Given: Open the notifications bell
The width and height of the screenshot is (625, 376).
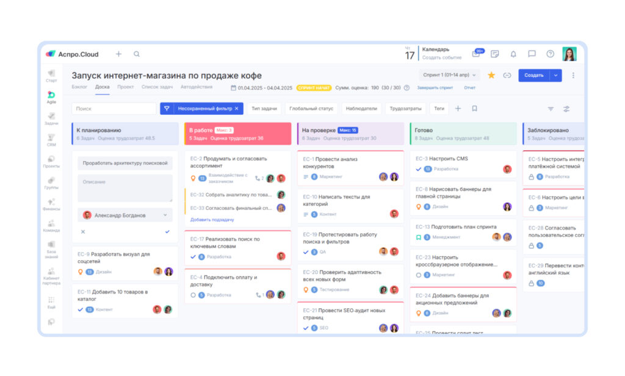Looking at the screenshot, I should coord(513,54).
